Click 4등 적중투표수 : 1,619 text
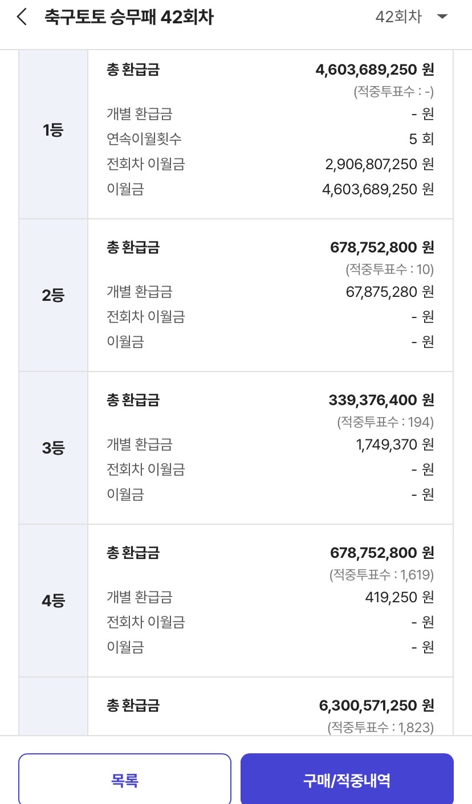This screenshot has width=472, height=804. click(x=382, y=574)
